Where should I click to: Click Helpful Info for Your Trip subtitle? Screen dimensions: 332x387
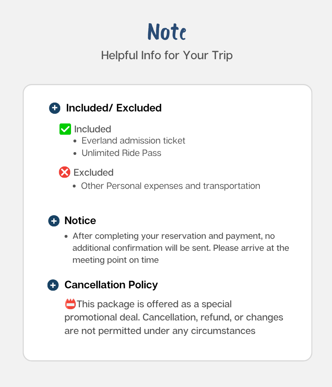pos(167,55)
